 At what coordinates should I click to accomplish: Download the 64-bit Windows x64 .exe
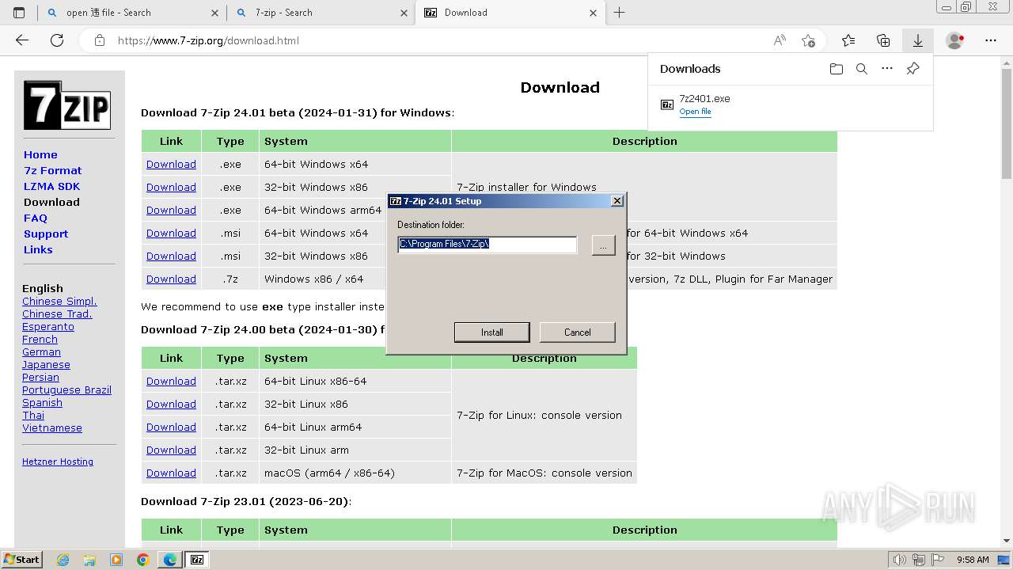(171, 164)
